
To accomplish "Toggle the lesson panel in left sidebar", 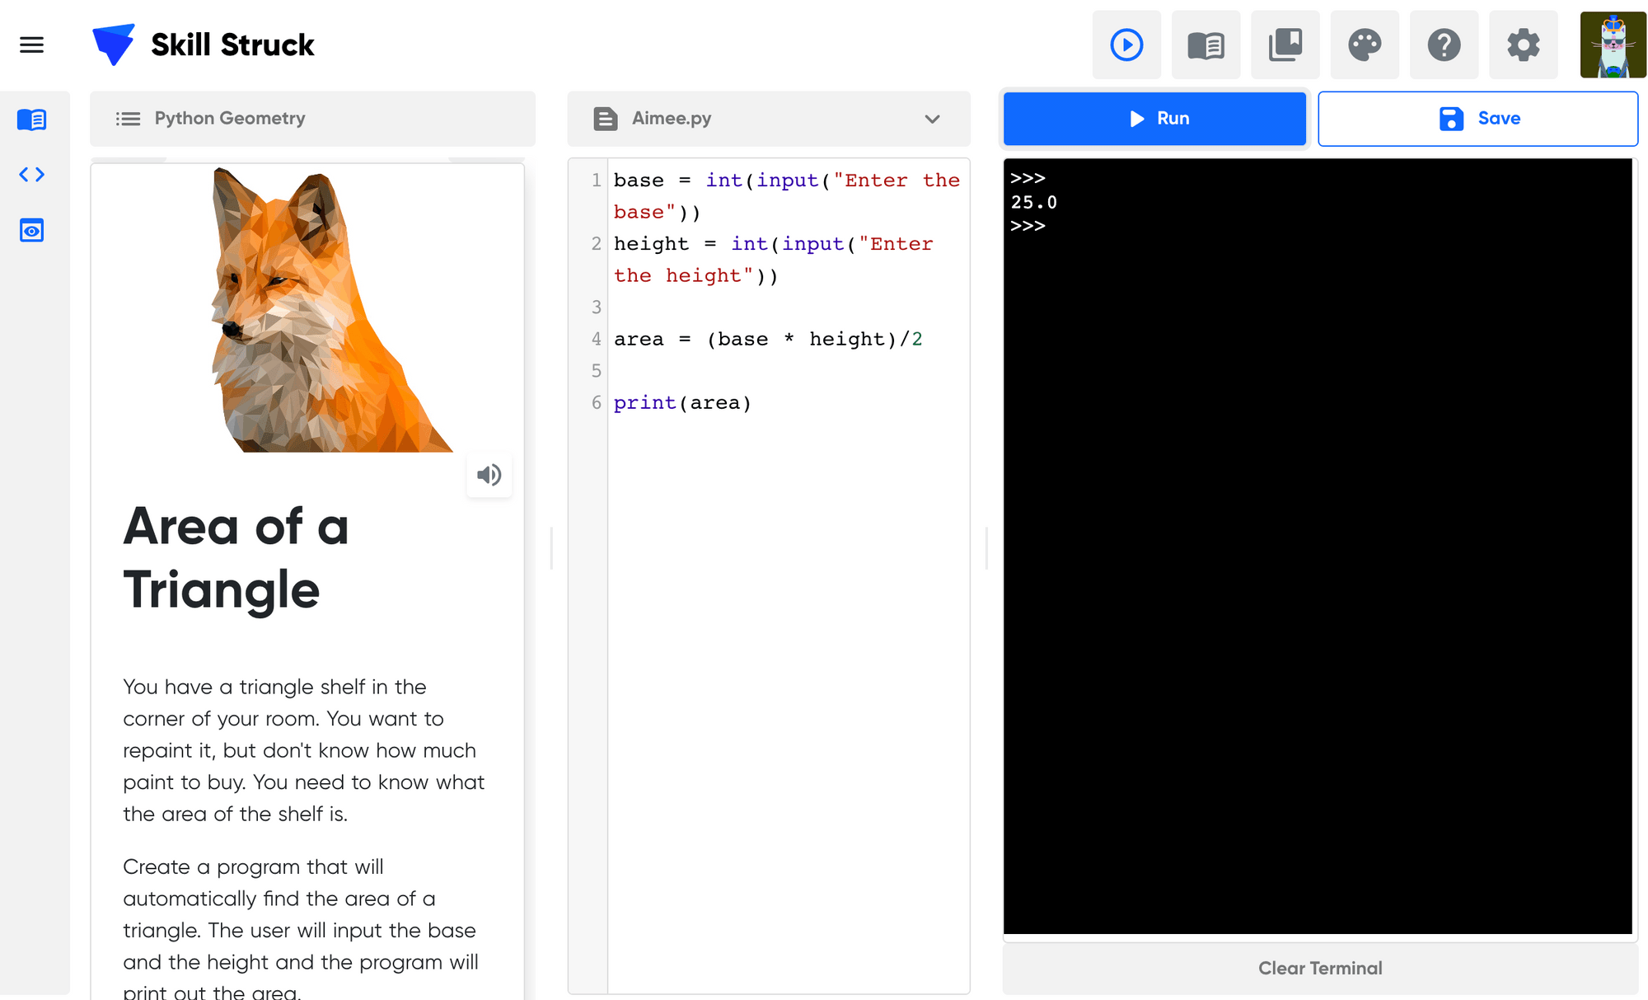I will tap(31, 120).
